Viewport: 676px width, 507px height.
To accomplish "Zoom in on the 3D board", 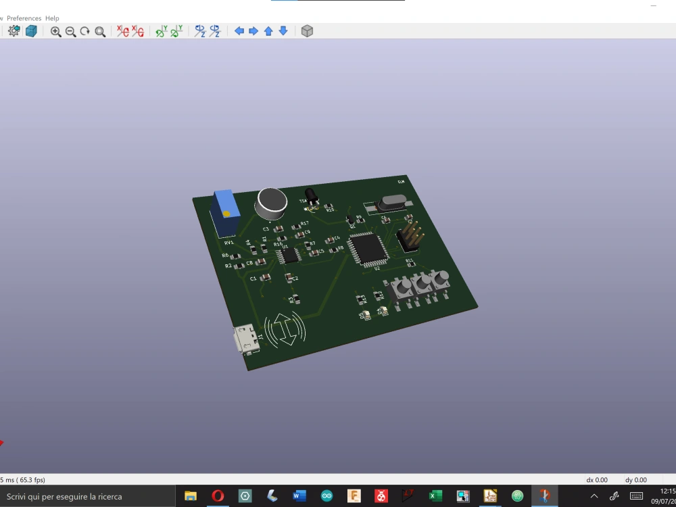I will 55,32.
